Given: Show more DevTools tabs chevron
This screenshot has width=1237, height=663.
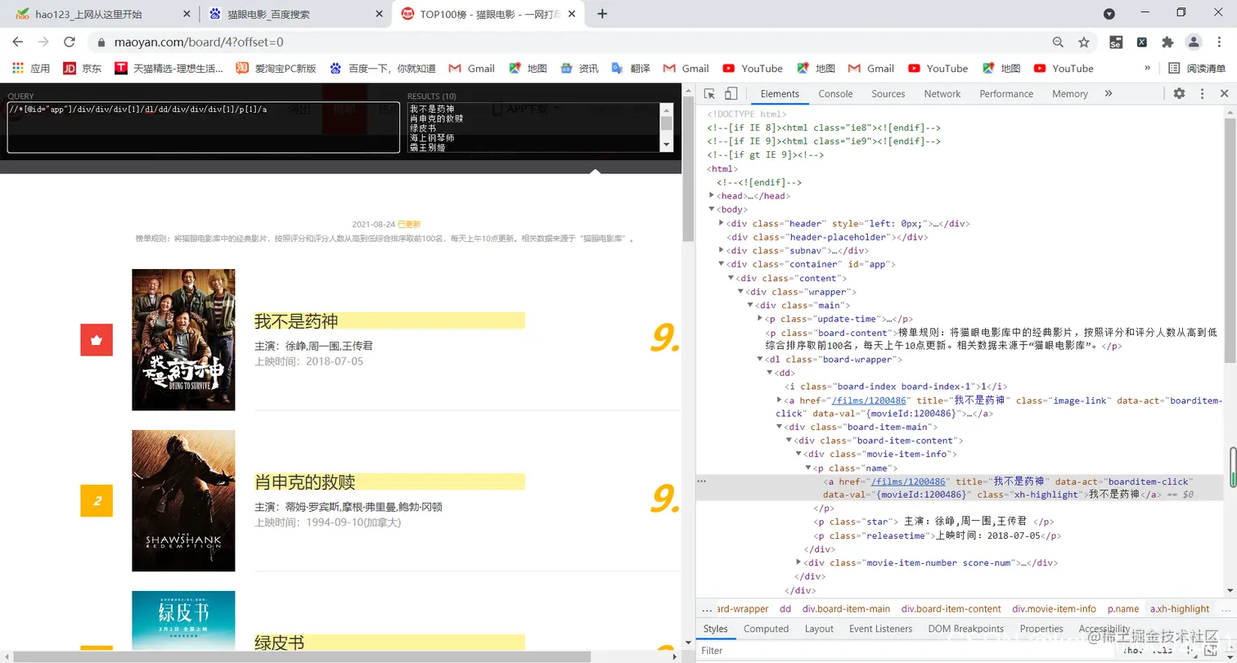Looking at the screenshot, I should coord(1109,94).
